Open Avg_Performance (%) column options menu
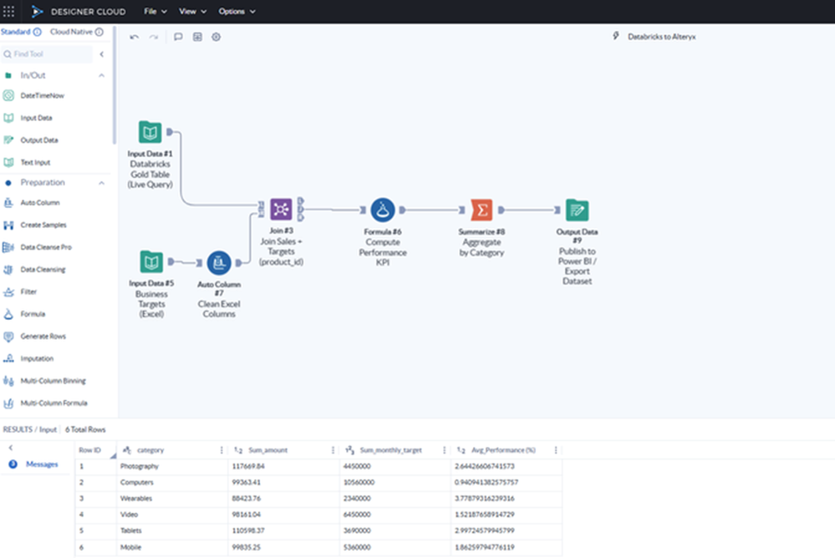This screenshot has width=835, height=558. (556, 450)
